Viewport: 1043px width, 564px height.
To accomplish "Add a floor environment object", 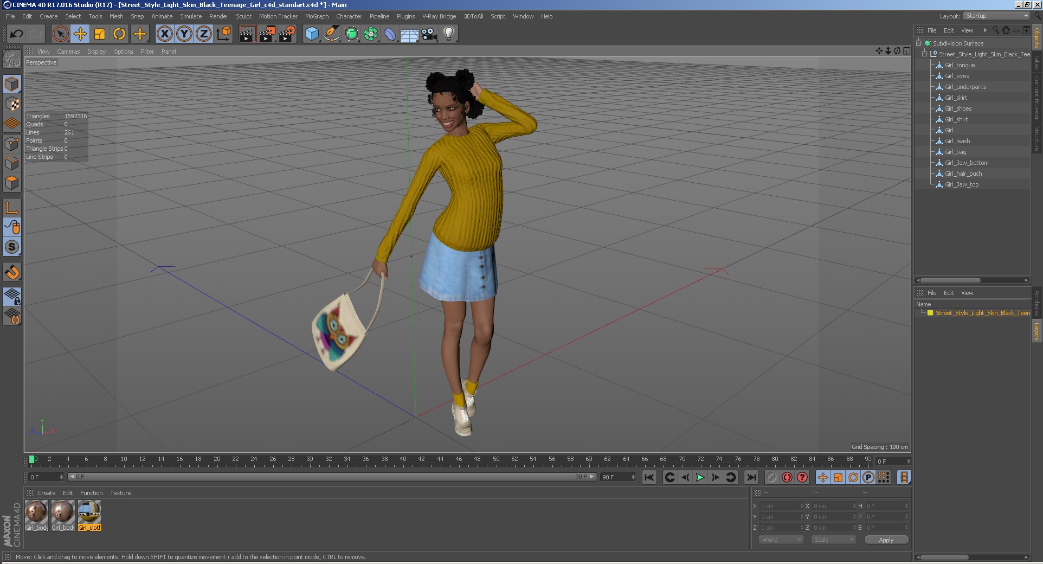I will point(410,34).
